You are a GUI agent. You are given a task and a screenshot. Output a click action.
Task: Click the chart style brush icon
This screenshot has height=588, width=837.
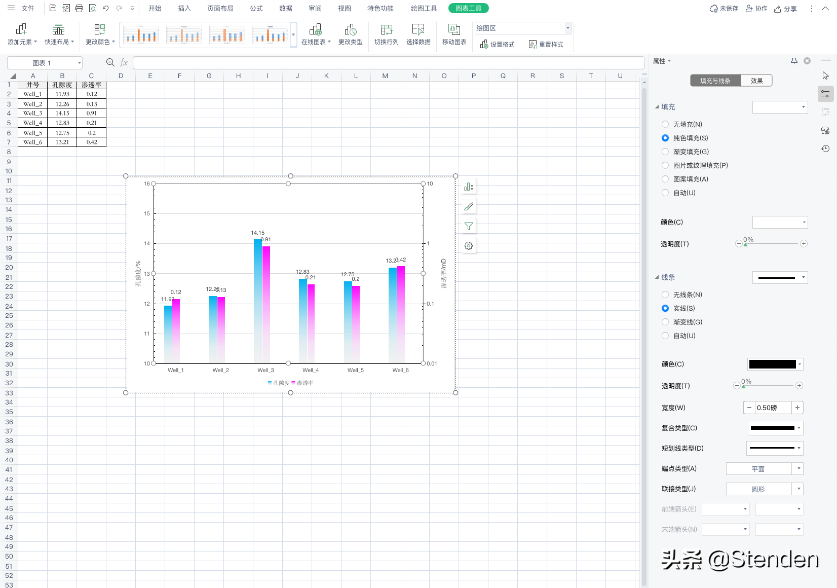(x=469, y=206)
